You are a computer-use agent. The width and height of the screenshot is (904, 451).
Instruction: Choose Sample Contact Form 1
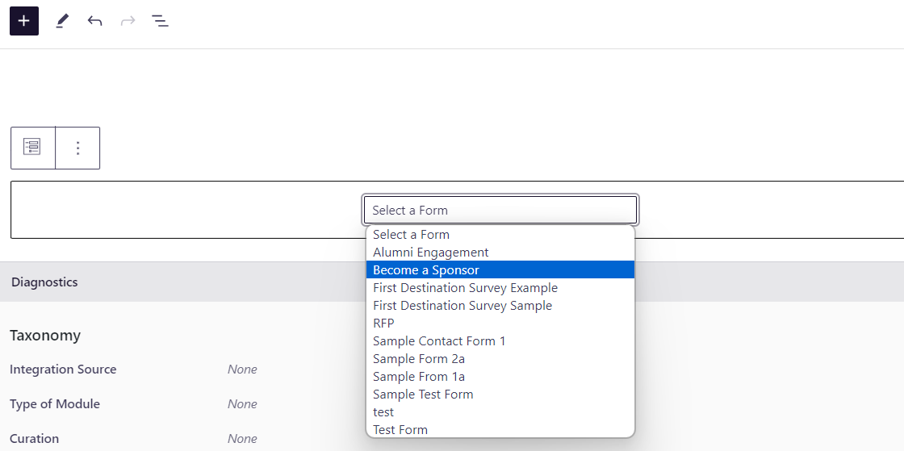click(x=439, y=341)
